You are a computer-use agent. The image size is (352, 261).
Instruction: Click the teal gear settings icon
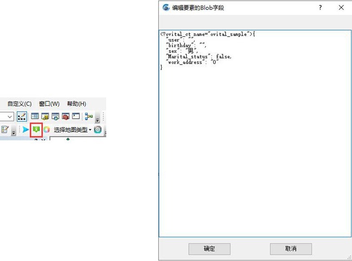pos(98,130)
